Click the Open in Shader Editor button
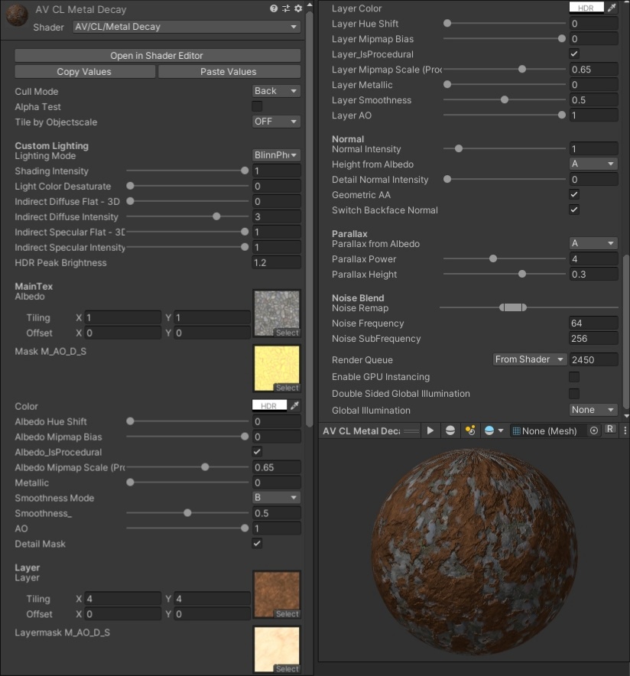Image resolution: width=630 pixels, height=676 pixels. point(157,55)
